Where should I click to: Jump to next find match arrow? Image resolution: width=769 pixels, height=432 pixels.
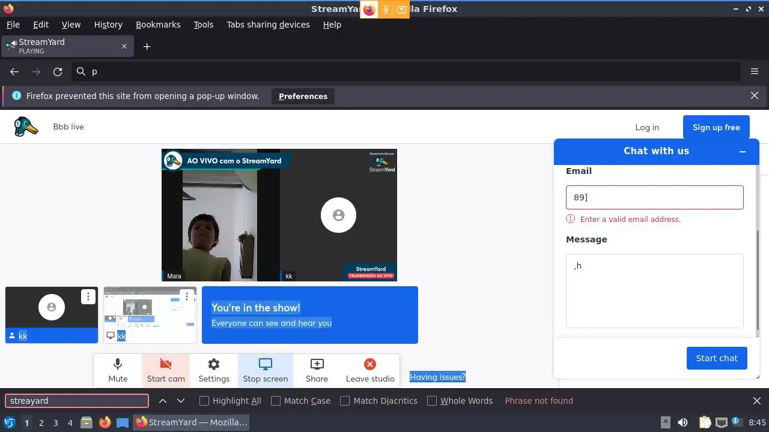pos(181,401)
